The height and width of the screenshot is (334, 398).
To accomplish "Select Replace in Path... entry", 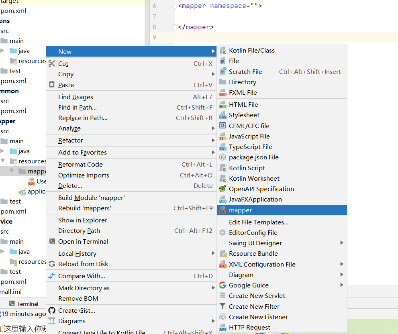I will [131, 118].
